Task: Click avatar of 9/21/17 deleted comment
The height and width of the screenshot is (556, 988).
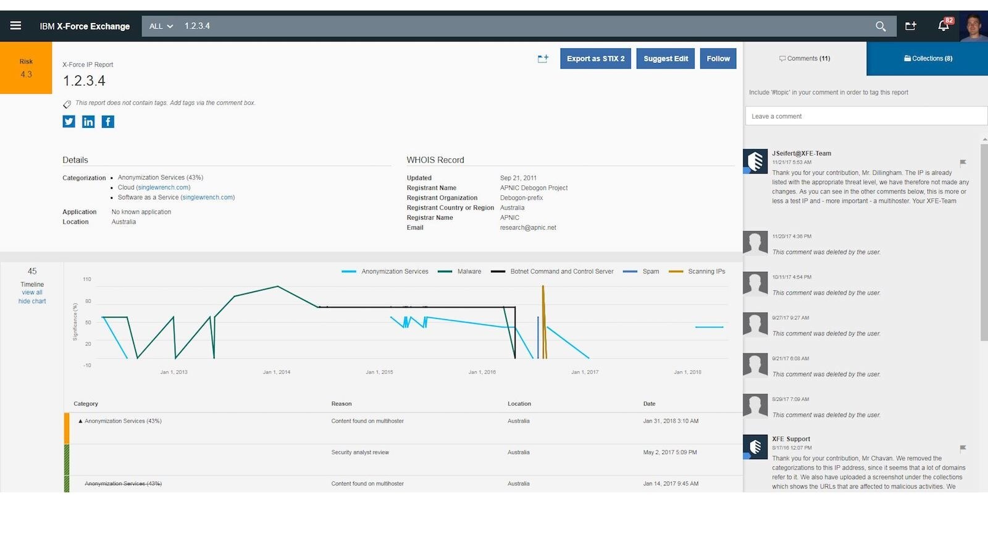Action: coord(755,365)
